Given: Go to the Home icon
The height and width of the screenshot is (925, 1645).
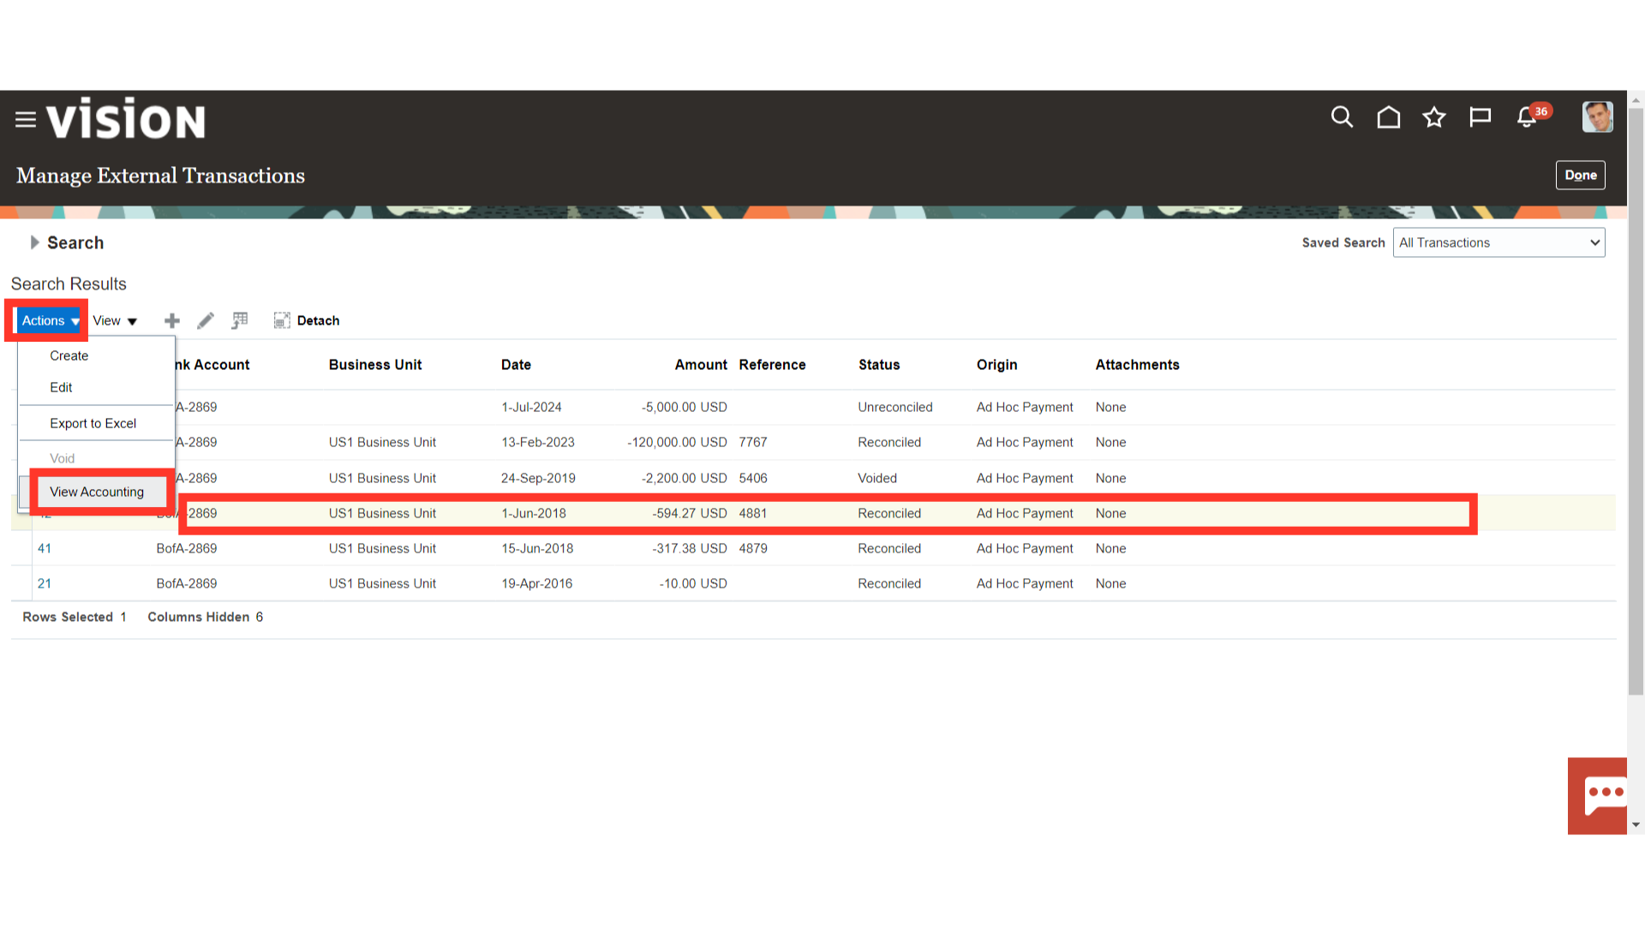Looking at the screenshot, I should pos(1388,117).
